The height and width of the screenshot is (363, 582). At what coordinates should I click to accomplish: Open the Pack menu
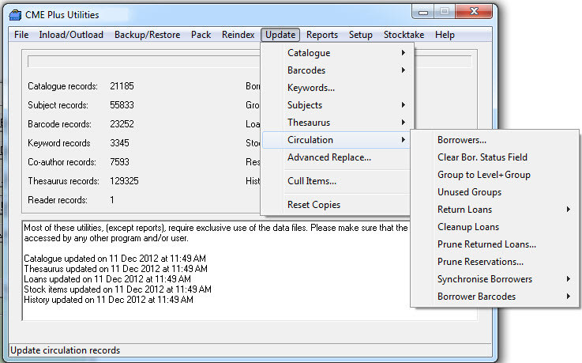click(x=201, y=35)
